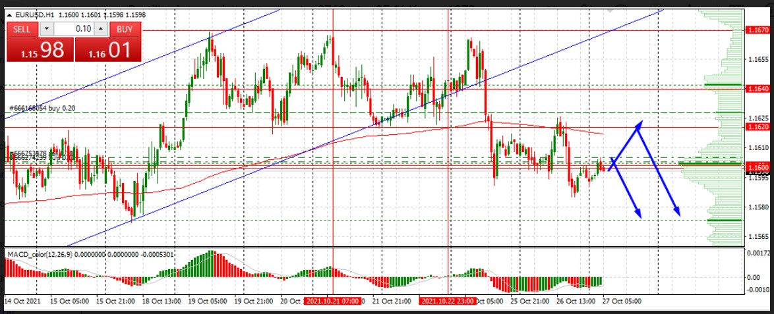
Task: Increase lot size with up arrow
Action: 100,29
